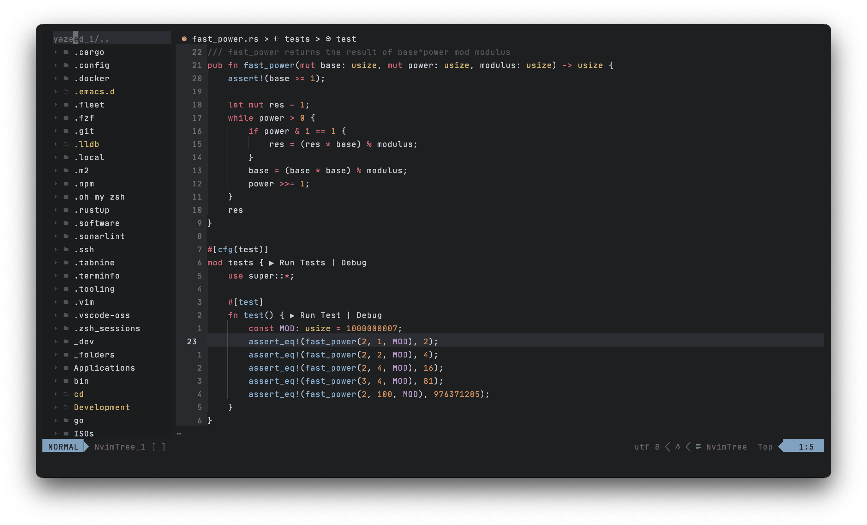
Task: Click the function cube icon before test
Action: (x=328, y=39)
